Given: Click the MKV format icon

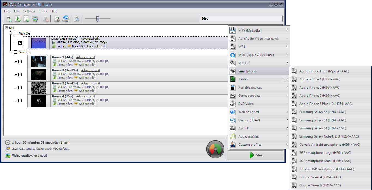Looking at the screenshot, I should click(x=233, y=30).
